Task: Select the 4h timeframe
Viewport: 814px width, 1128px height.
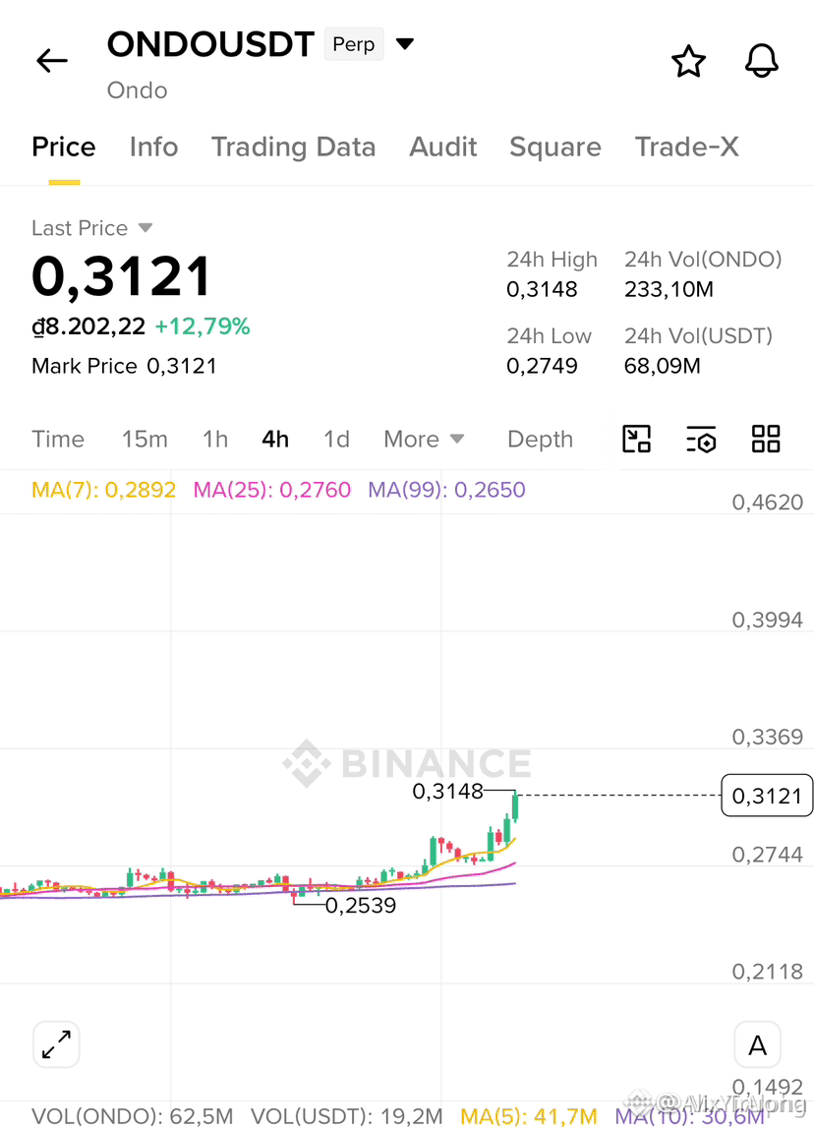Action: coord(275,439)
